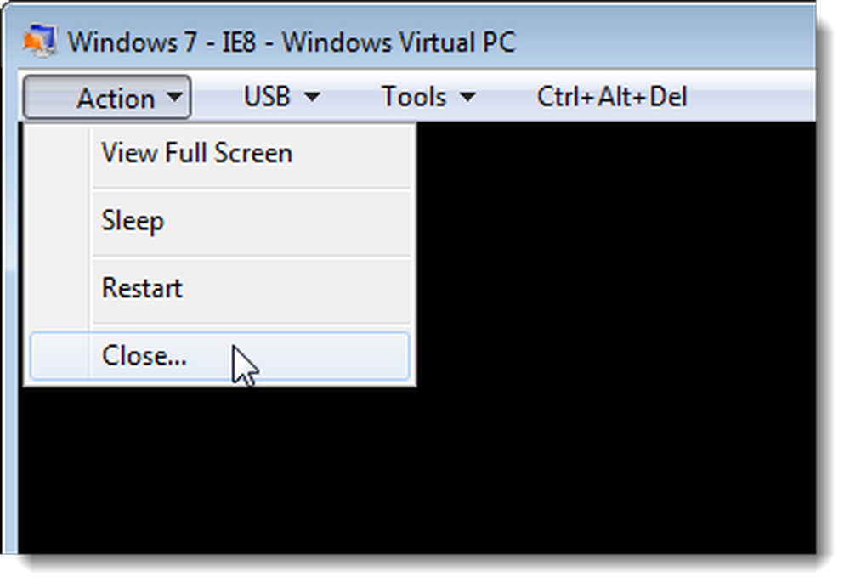Expand the Tools dropdown arrow
The image size is (850, 588).
467,97
